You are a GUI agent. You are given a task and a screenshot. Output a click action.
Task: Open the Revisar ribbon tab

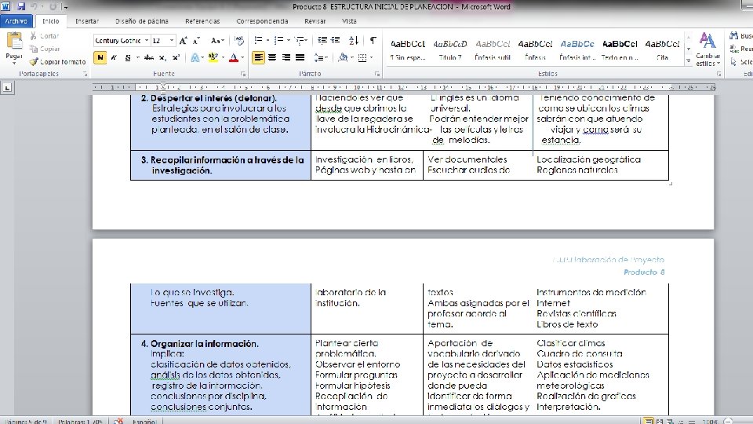pyautogui.click(x=315, y=21)
